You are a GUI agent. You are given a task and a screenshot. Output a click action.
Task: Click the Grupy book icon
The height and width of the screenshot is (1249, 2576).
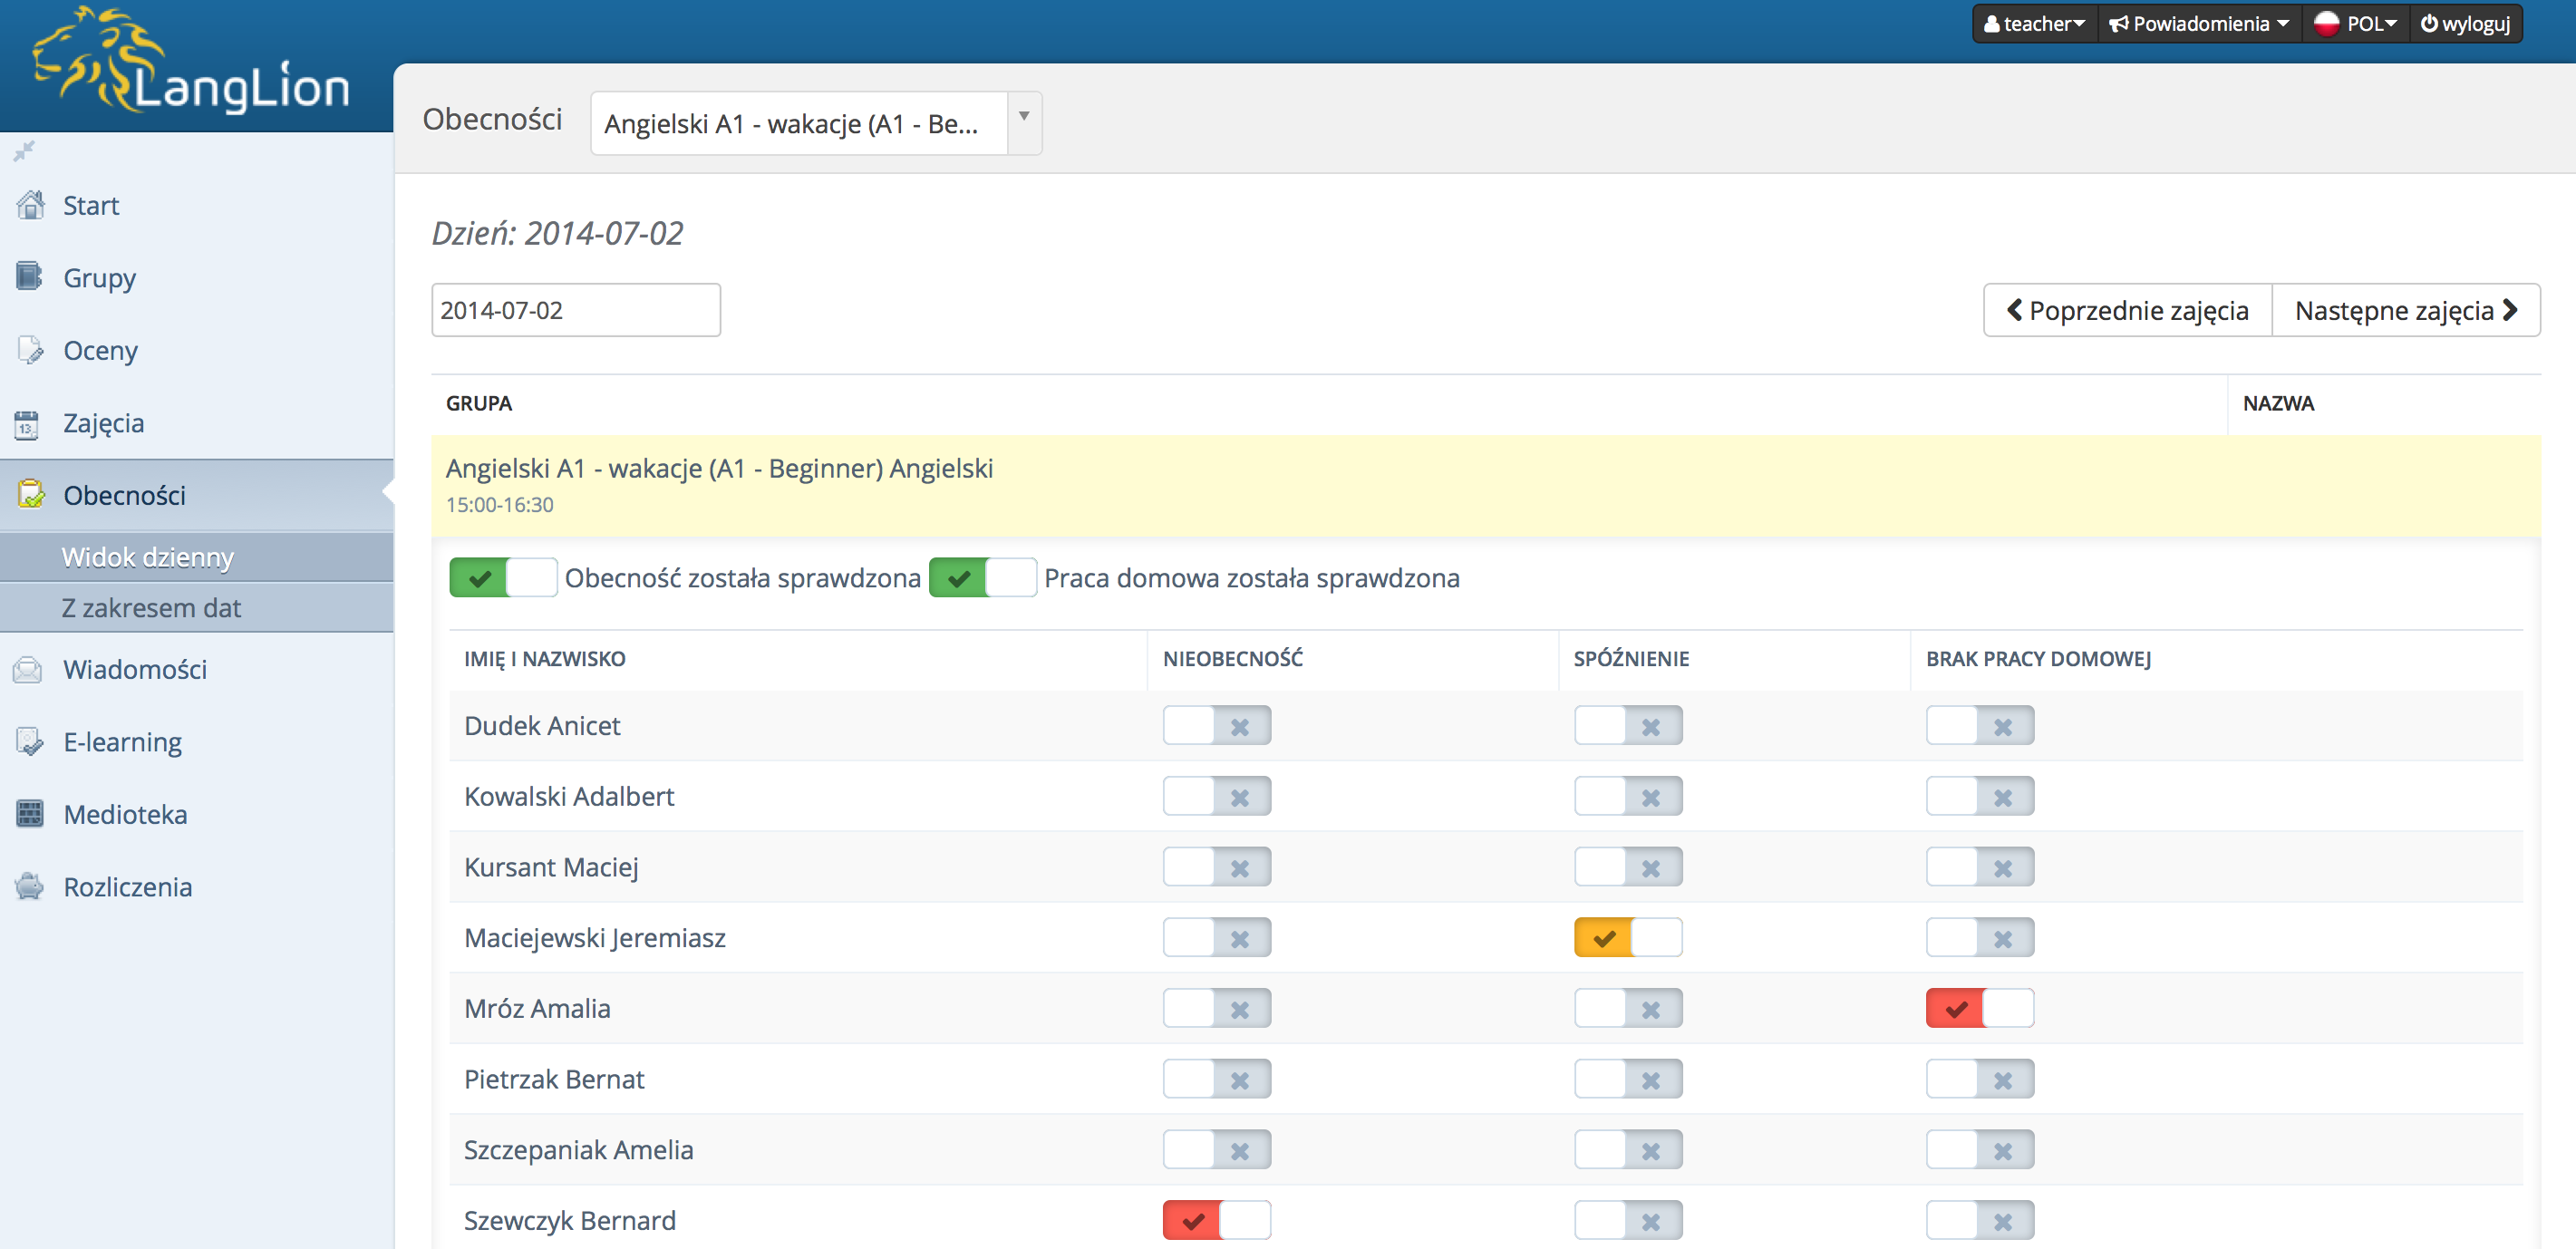29,276
